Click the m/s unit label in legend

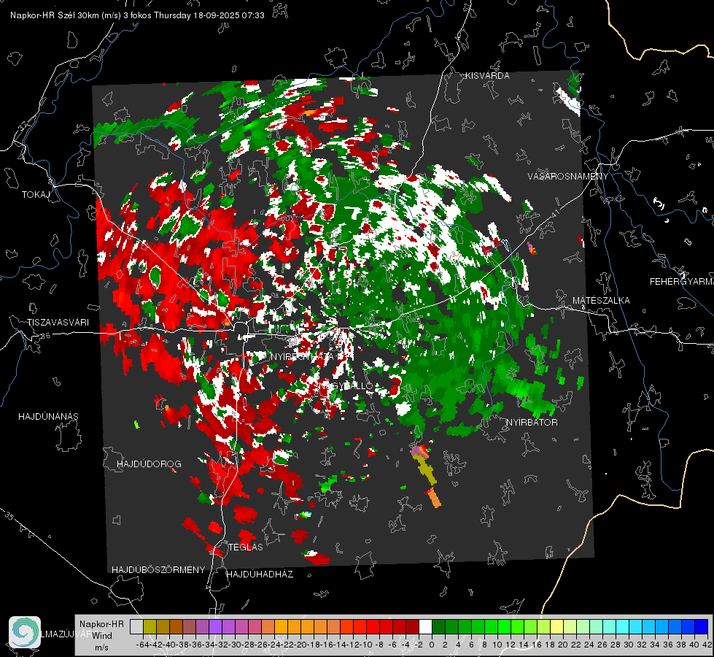(101, 648)
